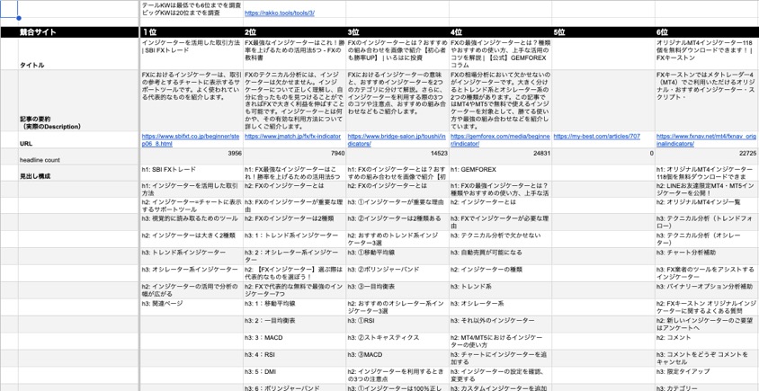The height and width of the screenshot is (391, 759).
Task: Open the my-best.com articles link
Action: (x=597, y=137)
